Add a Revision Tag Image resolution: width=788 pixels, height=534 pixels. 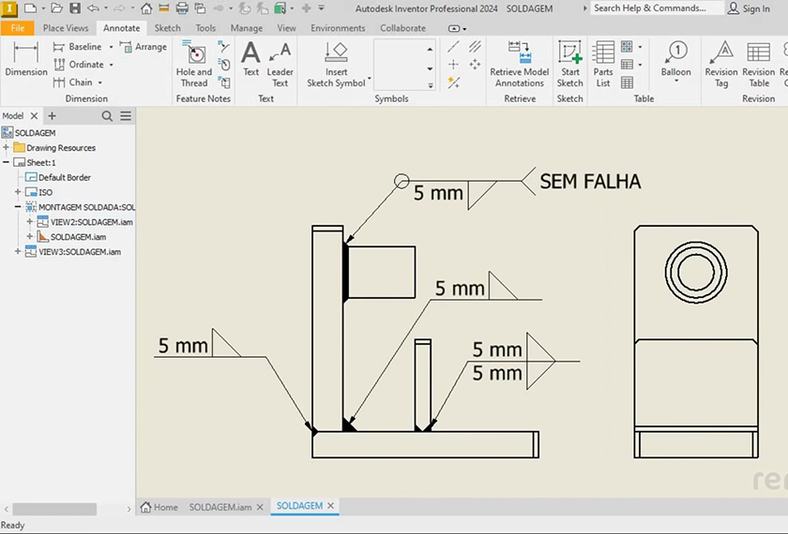click(721, 63)
